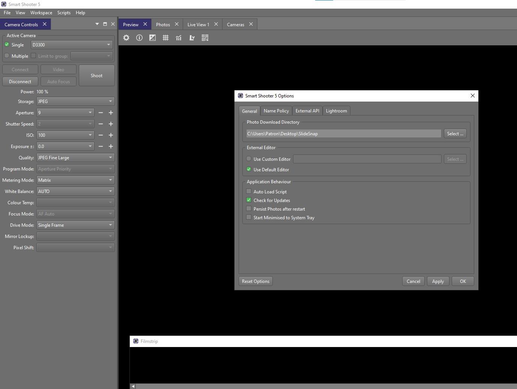The image size is (517, 389).
Task: Switch to the Lightroom options tab
Action: (x=337, y=111)
